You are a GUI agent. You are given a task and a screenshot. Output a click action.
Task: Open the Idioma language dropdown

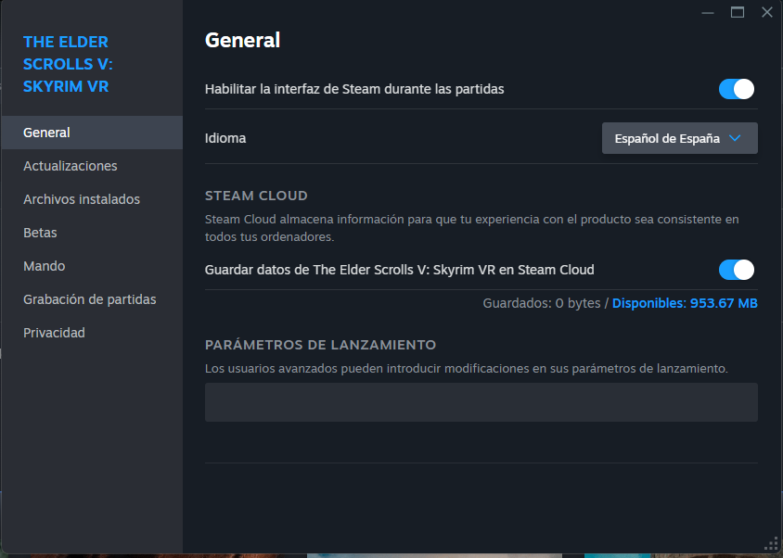point(680,138)
